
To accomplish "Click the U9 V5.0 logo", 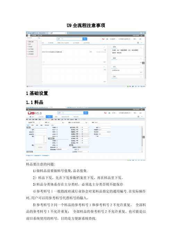I will click(x=35, y=113).
